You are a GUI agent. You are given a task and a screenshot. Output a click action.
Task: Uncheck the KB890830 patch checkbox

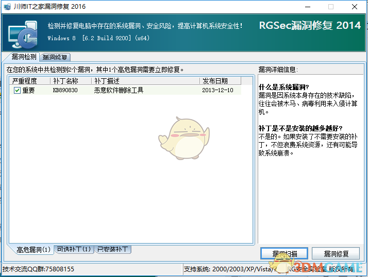(17, 90)
